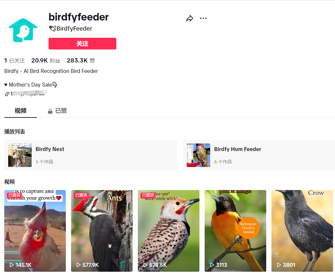The image size is (335, 274).
Task: Click the Birdfy teal house profile avatar
Action: (x=23, y=30)
